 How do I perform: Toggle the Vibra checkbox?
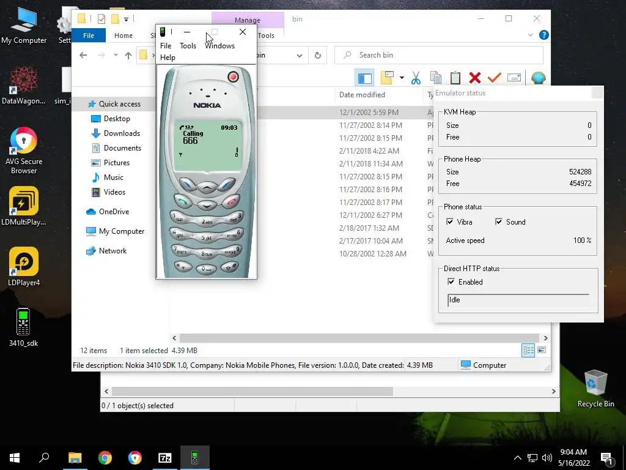(450, 222)
